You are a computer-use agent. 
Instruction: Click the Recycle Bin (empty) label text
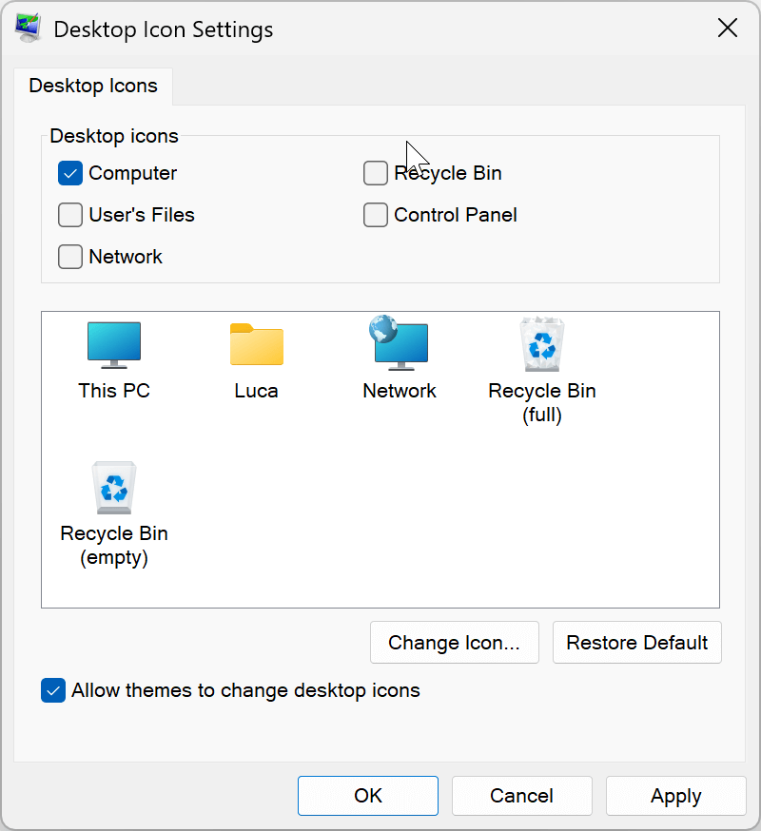point(113,545)
